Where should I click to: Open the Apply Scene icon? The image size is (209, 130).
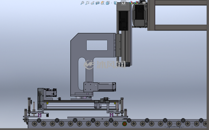click(x=136, y=3)
